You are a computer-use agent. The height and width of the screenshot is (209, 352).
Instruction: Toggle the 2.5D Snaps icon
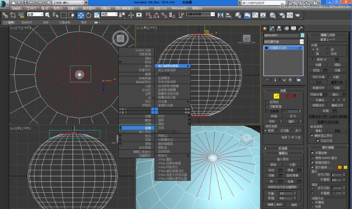click(x=148, y=15)
